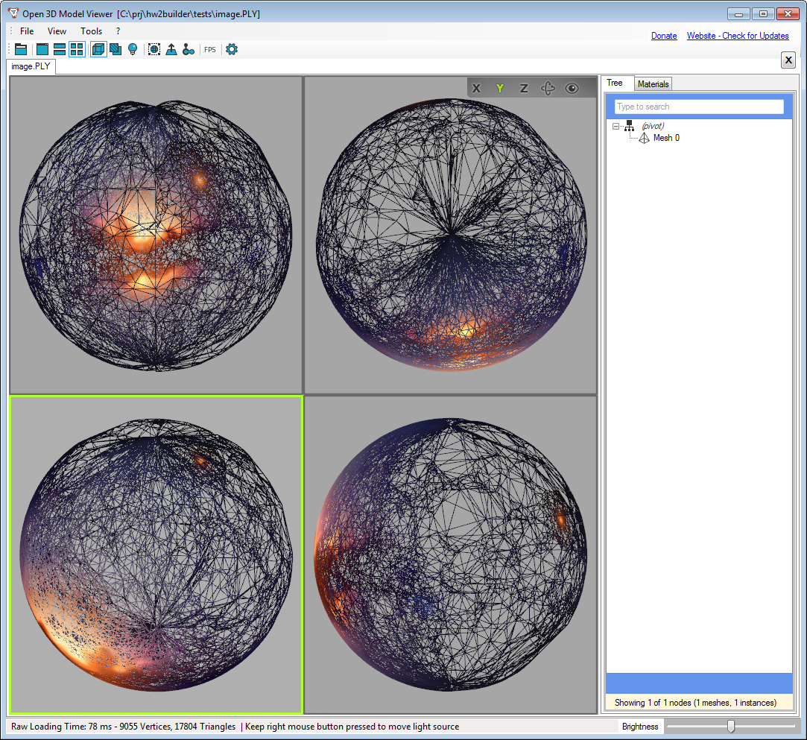Image resolution: width=807 pixels, height=740 pixels.
Task: Lock viewport camera to X axis
Action: pos(477,88)
